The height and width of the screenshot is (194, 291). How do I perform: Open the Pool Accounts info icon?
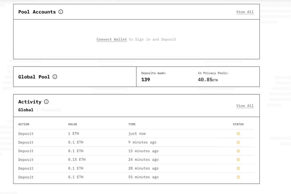coord(61,12)
